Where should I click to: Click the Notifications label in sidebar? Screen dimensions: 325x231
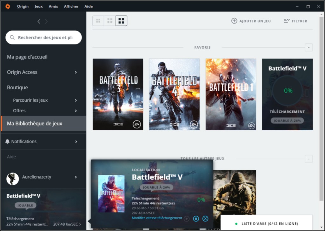[x=24, y=141]
